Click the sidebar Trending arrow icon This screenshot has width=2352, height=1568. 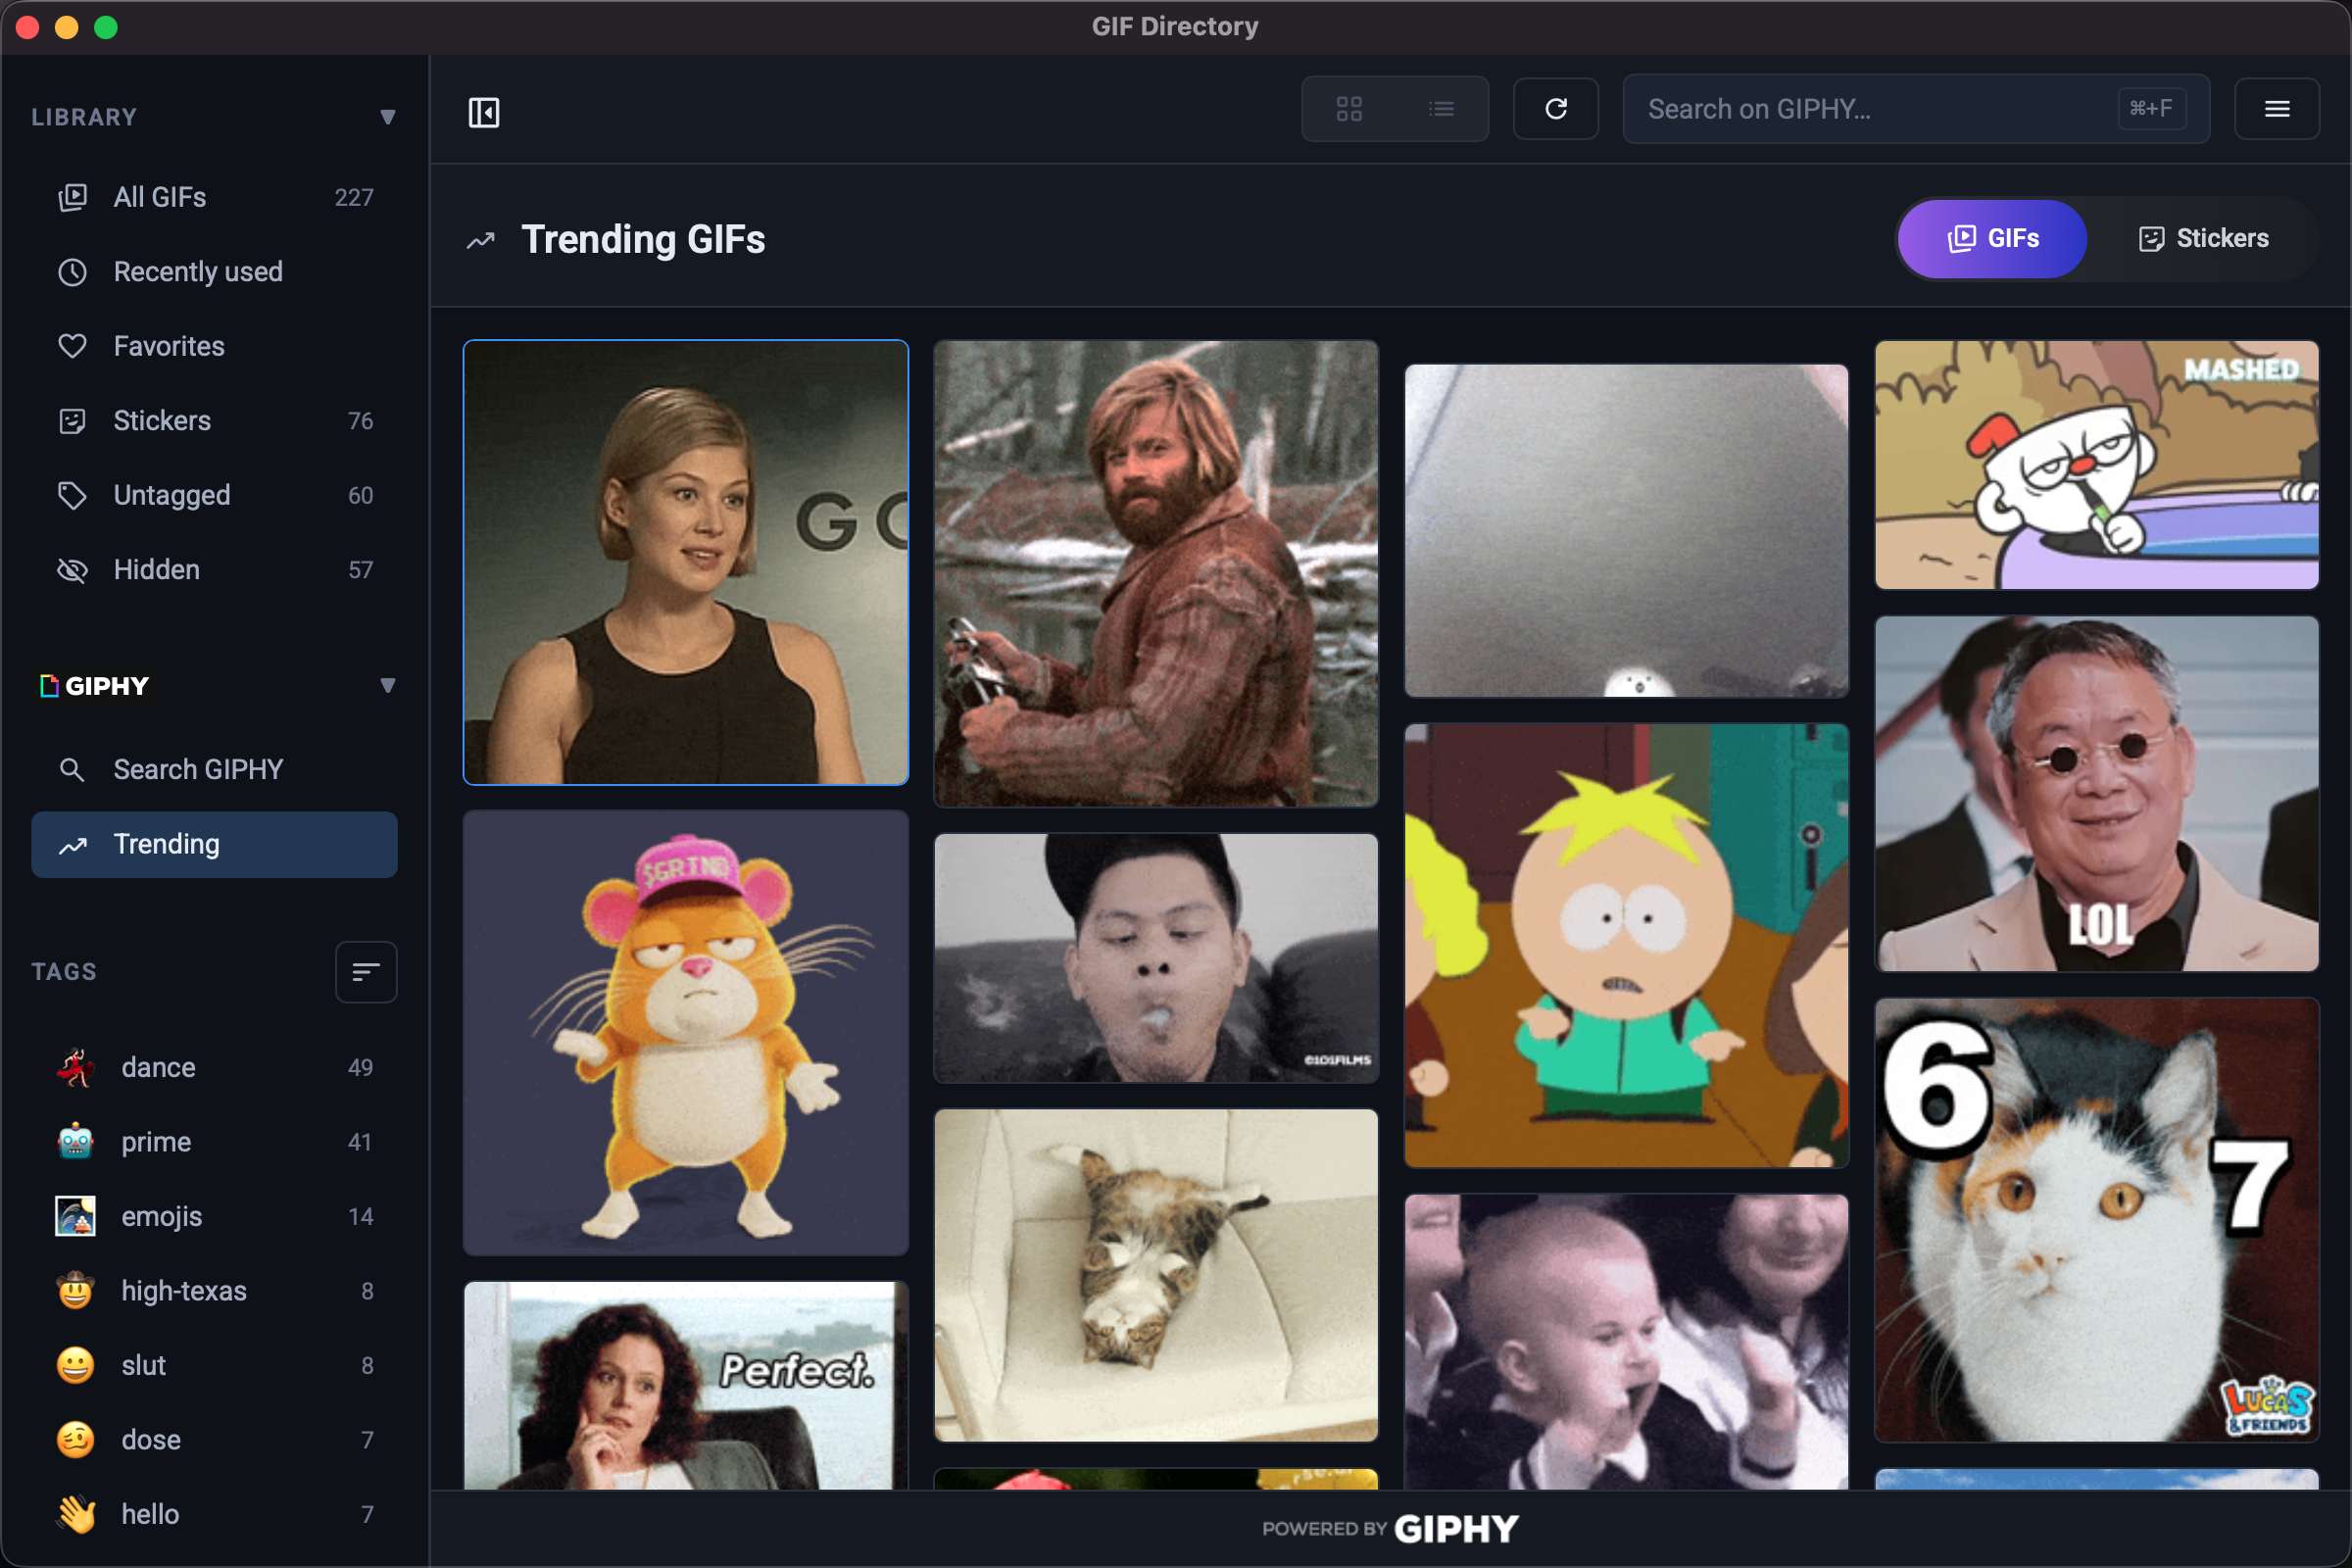(x=72, y=845)
